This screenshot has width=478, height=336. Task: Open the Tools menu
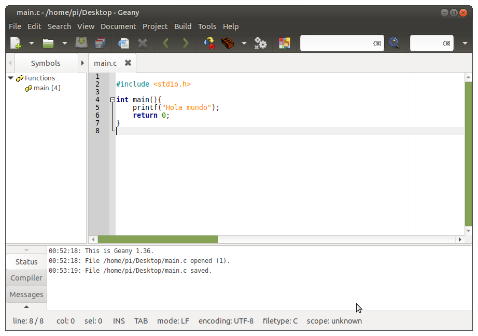click(207, 26)
